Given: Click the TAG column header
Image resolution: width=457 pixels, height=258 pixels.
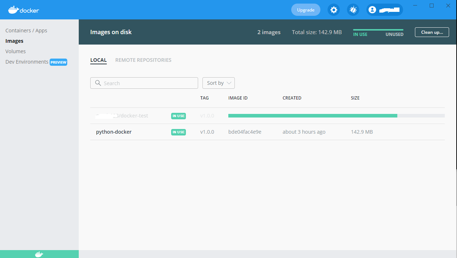Looking at the screenshot, I should [x=204, y=98].
